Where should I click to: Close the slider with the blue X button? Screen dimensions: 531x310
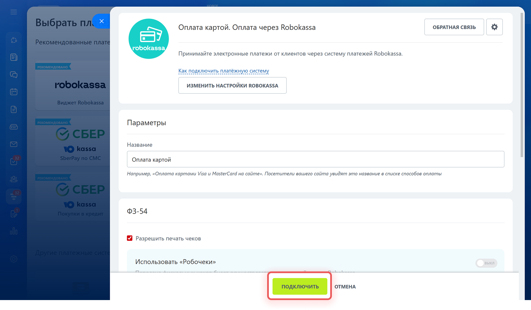tap(101, 21)
